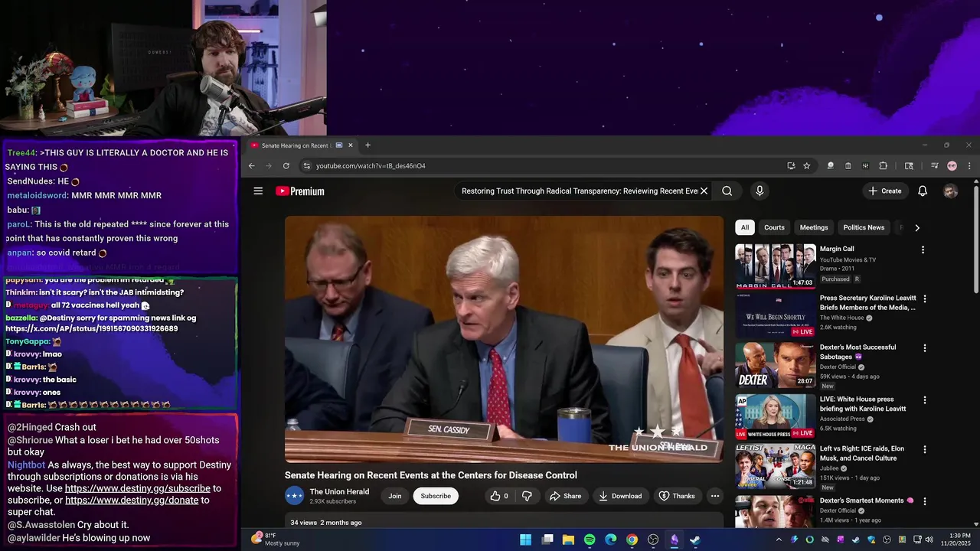Like the video with thumbs up
This screenshot has width=980, height=551.
pyautogui.click(x=499, y=496)
